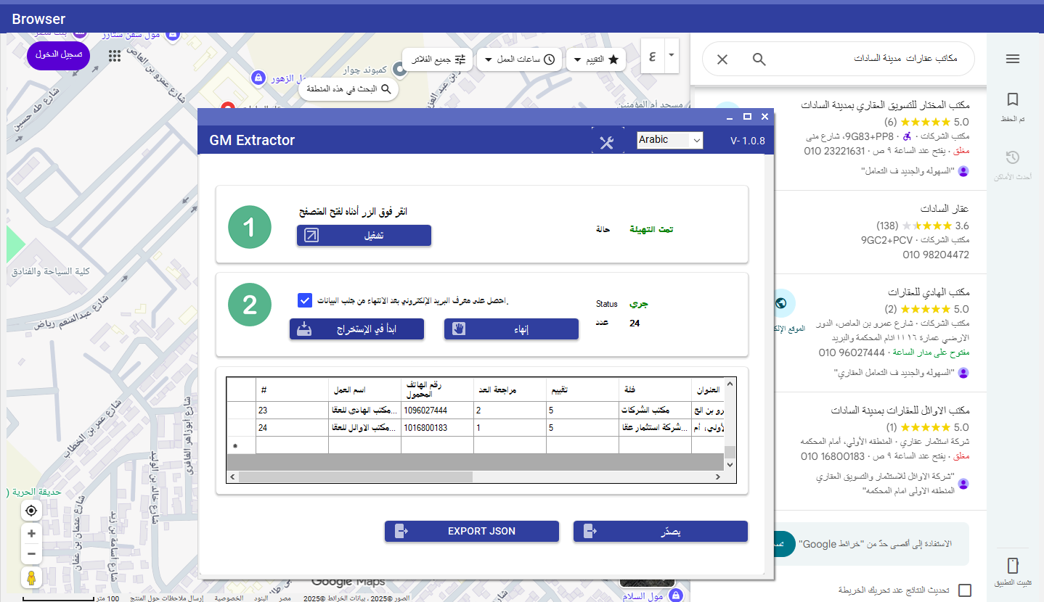The height and width of the screenshot is (602, 1044).
Task: Click the EXPORT JSON button
Action: [472, 532]
